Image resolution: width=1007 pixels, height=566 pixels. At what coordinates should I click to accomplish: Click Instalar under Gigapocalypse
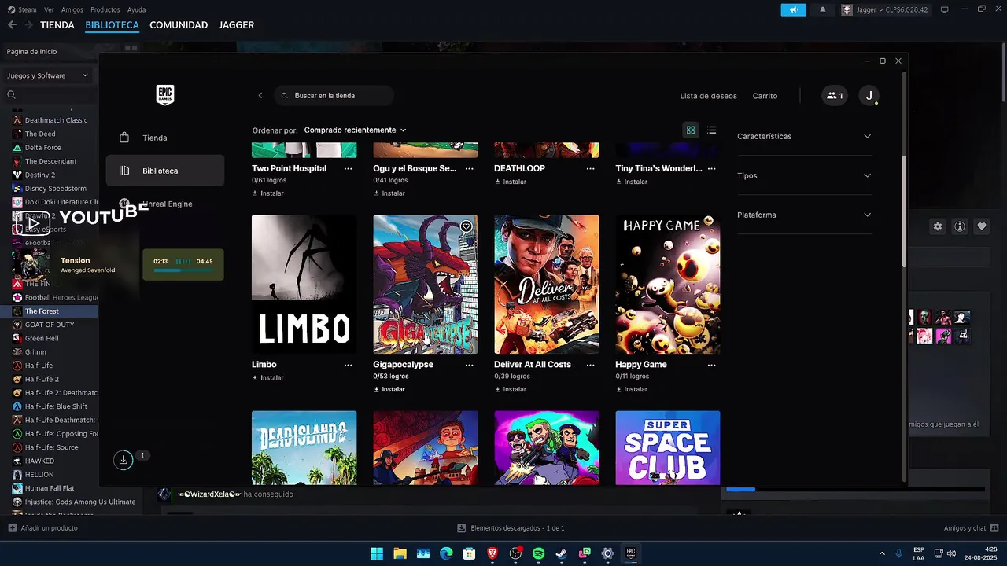coord(389,389)
